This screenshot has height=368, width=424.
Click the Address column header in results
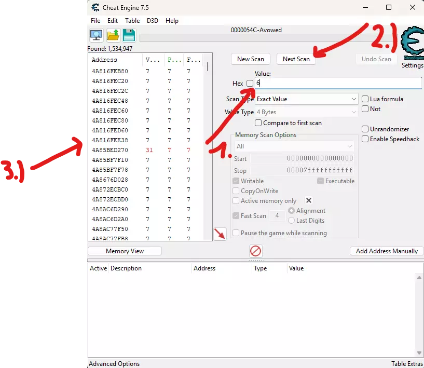click(x=115, y=60)
